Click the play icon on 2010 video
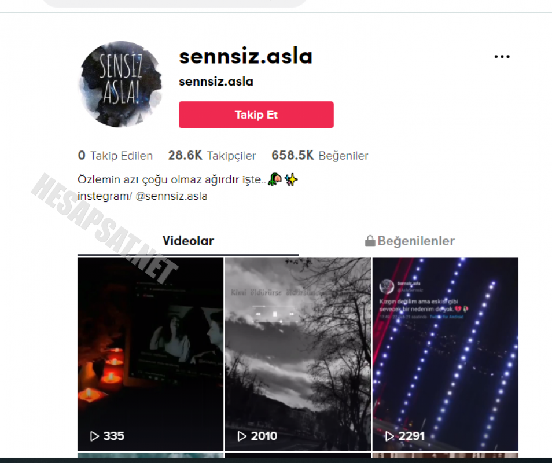Screen dimensions: 552x463 pyautogui.click(x=242, y=436)
